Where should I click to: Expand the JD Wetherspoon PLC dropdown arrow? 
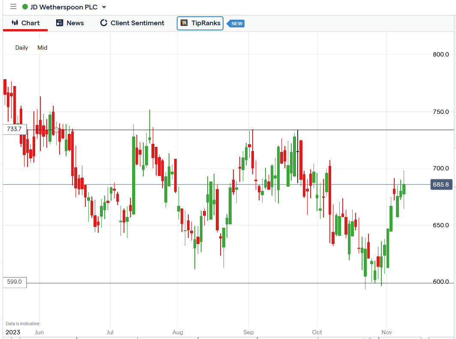pyautogui.click(x=104, y=7)
